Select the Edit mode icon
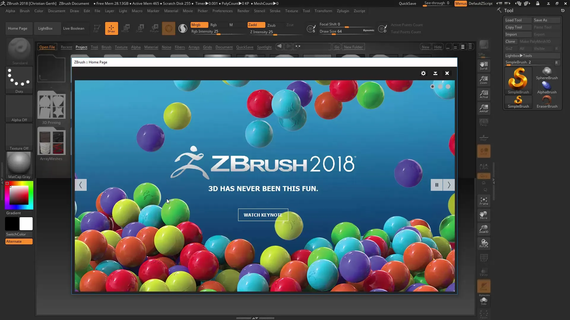Screen dimensions: 570x320 [x=96, y=28]
